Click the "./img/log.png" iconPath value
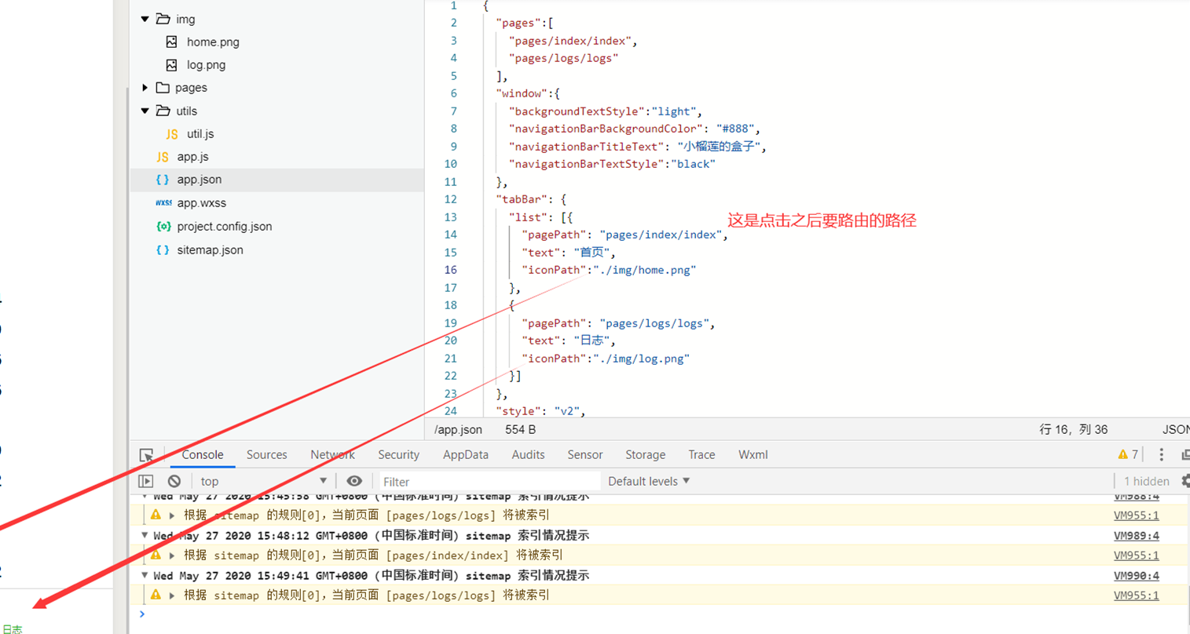Viewport: 1190px width, 634px height. [642, 359]
